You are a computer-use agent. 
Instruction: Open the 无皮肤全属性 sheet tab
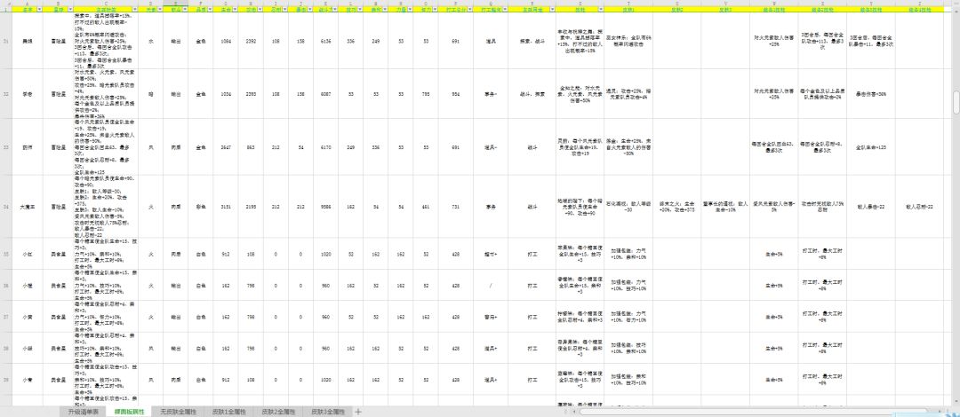[177, 412]
